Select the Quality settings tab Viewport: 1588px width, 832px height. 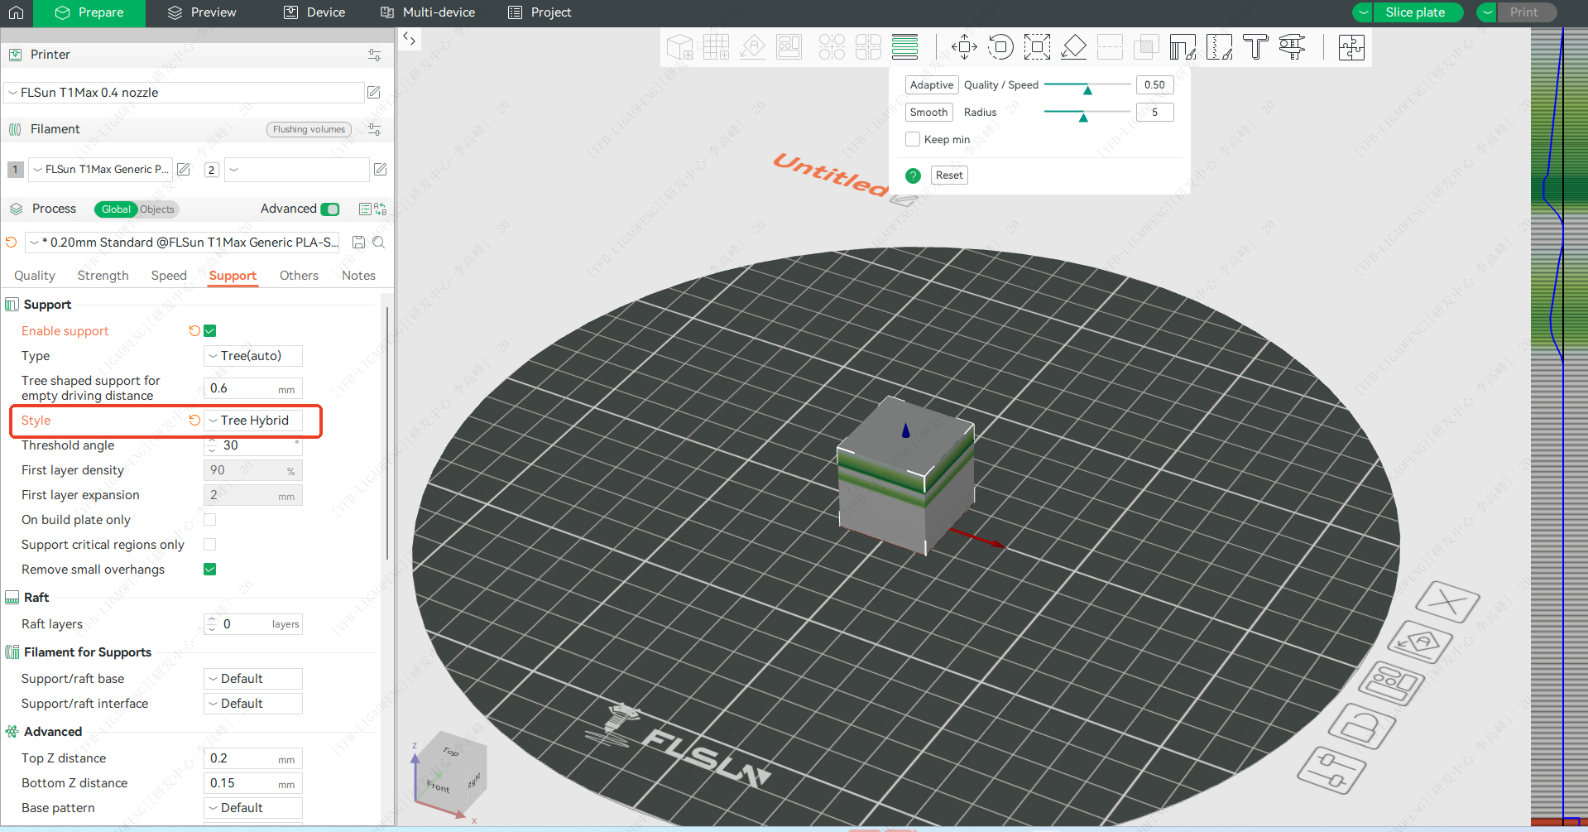[35, 276]
